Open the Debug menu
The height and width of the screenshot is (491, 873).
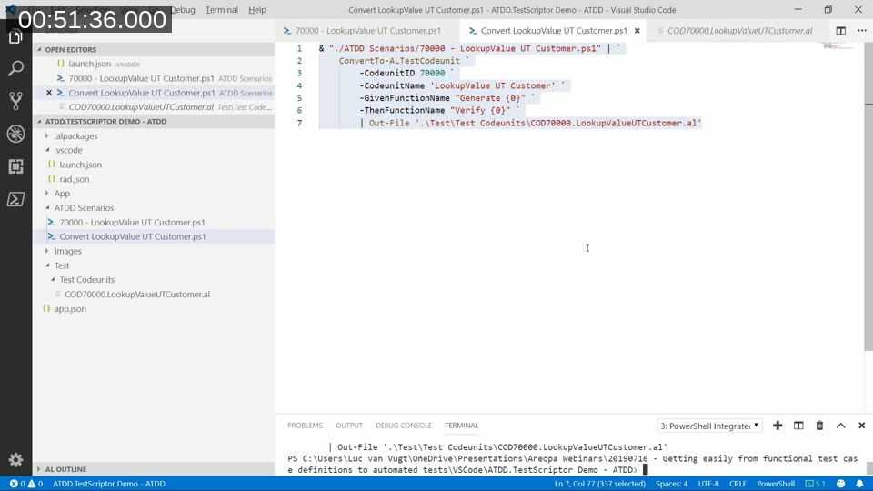(x=183, y=10)
